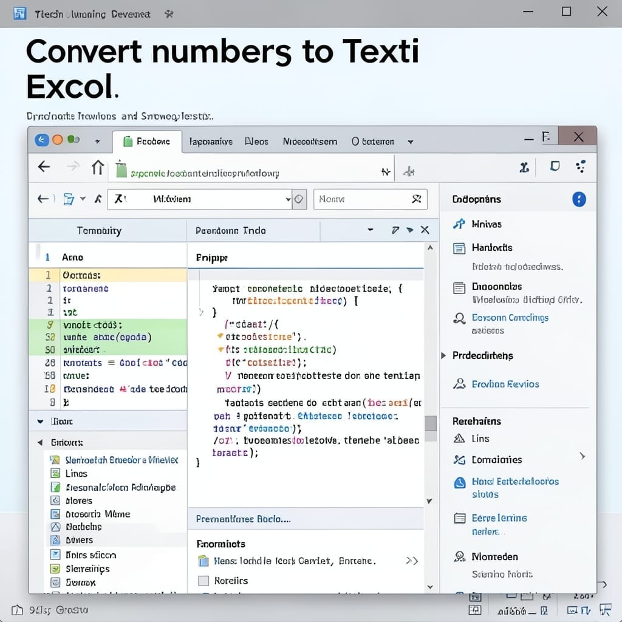This screenshot has height=622, width=622.
Task: Go back using the browser back arrow
Action: click(x=44, y=166)
